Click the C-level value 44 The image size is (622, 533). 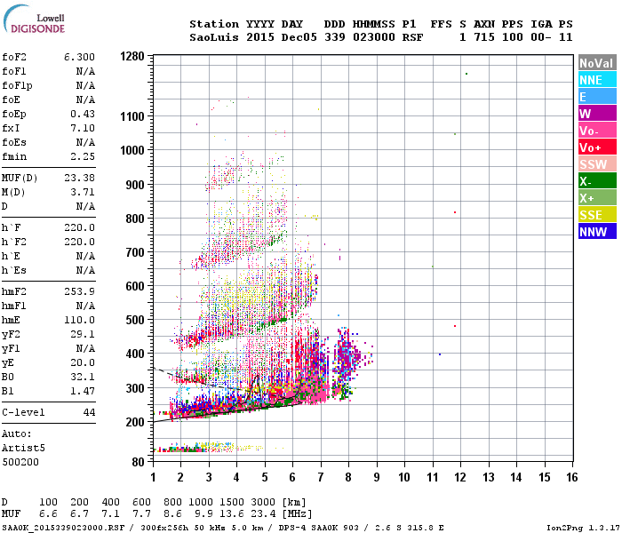pyautogui.click(x=89, y=412)
